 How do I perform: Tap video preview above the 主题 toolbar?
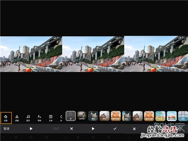pyautogui.click(x=31, y=54)
